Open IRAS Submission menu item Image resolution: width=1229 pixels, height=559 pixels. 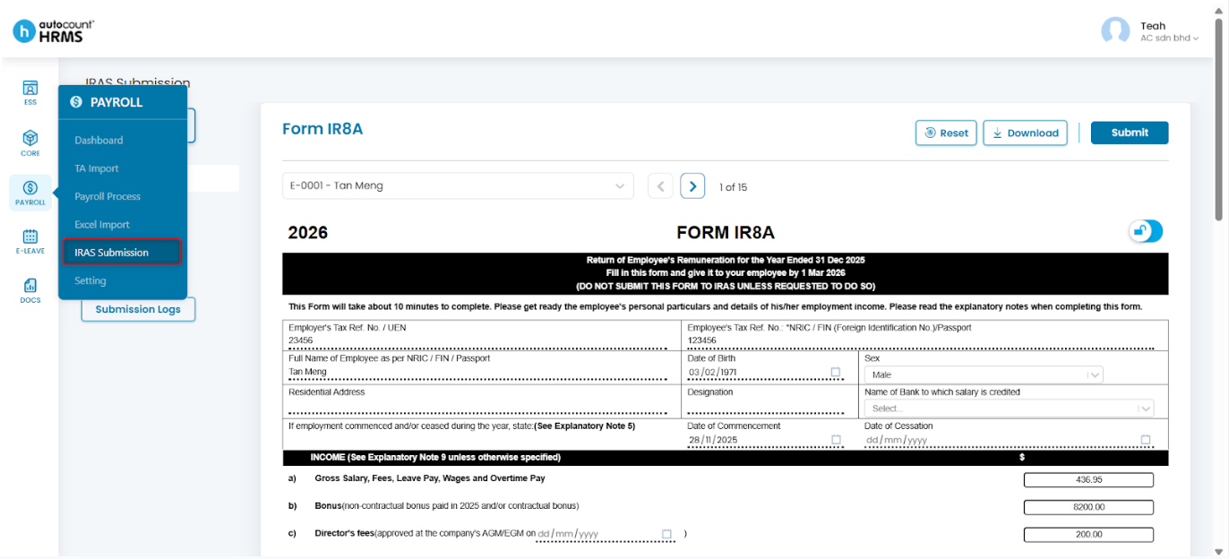tap(122, 253)
